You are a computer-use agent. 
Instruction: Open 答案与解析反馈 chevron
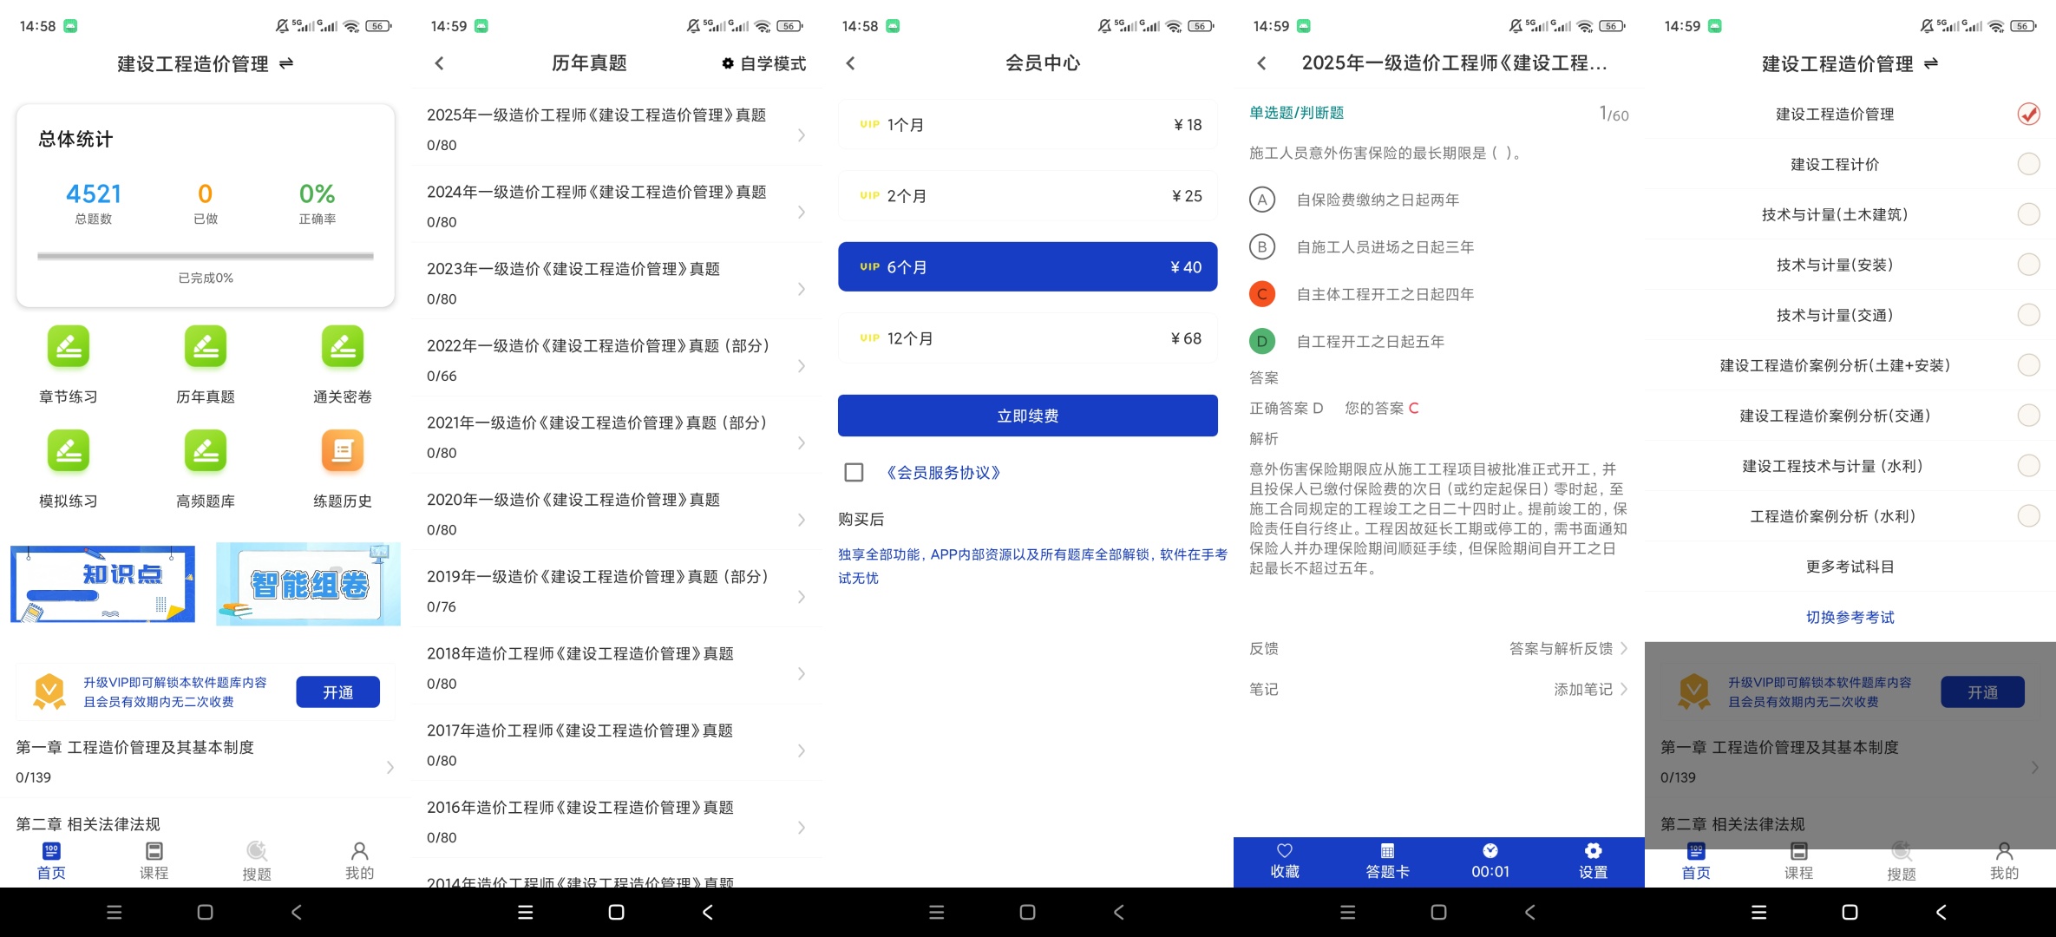coord(1624,648)
